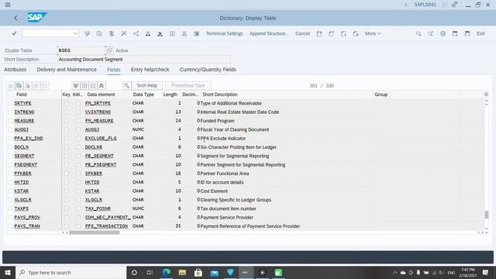Click Append Structure button
Viewport: 496px width, 279px height.
tap(269, 33)
